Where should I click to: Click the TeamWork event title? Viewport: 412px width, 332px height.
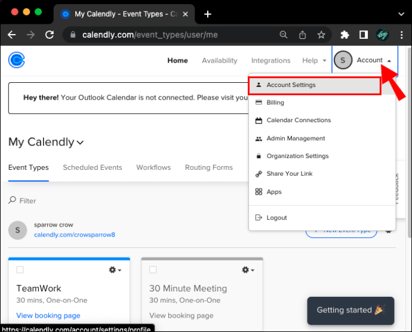click(39, 288)
